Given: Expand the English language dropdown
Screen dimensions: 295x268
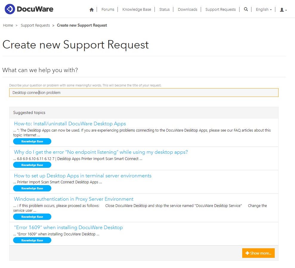Looking at the screenshot, I should tap(263, 9).
